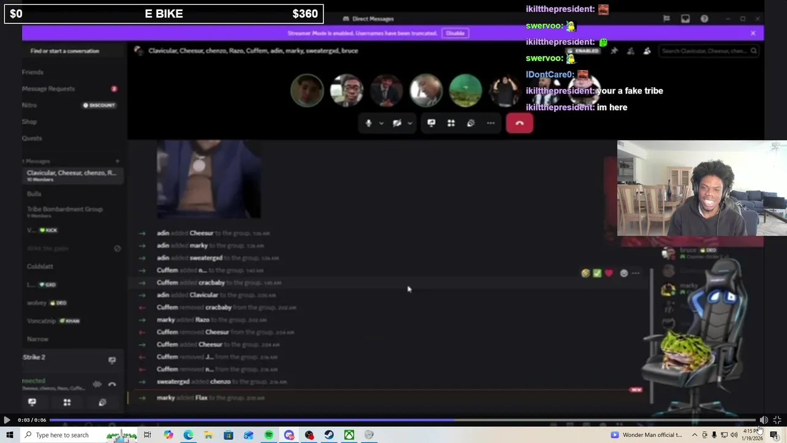Open the Coldslatt conversation
Viewport: 787px width, 443px height.
point(73,266)
